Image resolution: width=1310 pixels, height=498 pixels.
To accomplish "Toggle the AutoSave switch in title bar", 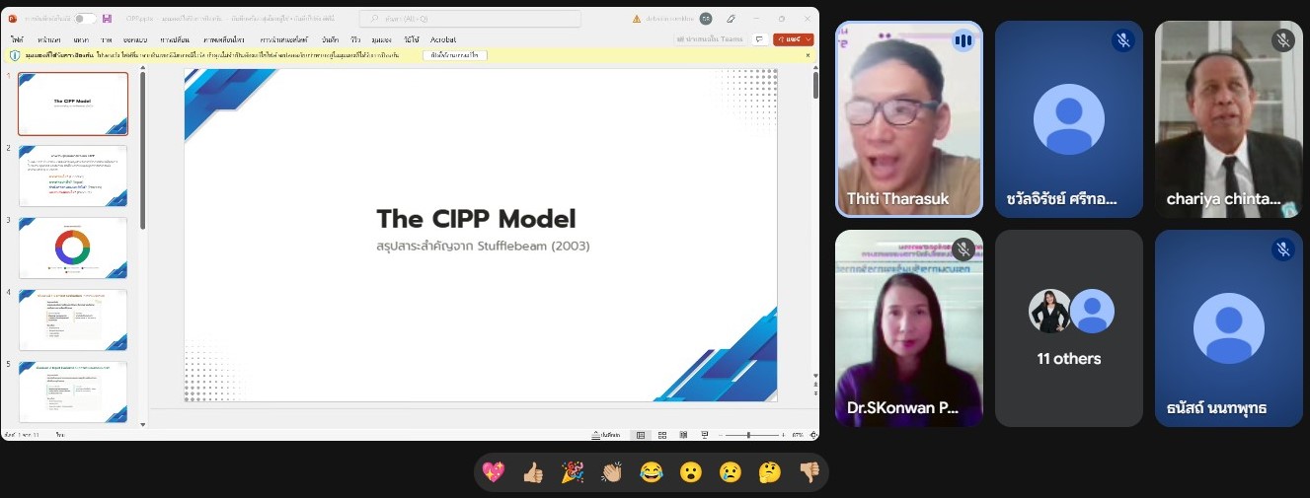I will [x=85, y=18].
